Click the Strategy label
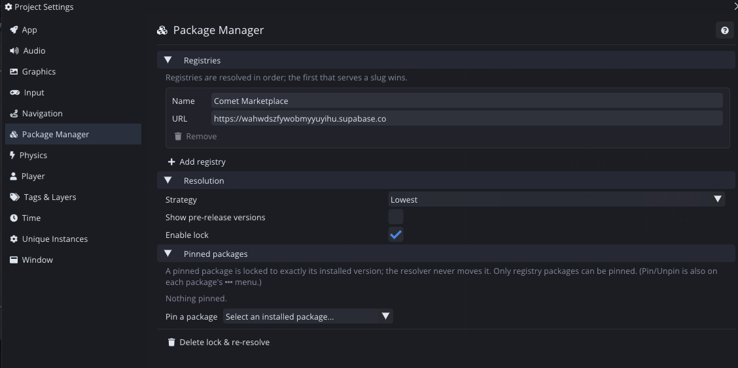Viewport: 738px width, 368px height. [181, 200]
